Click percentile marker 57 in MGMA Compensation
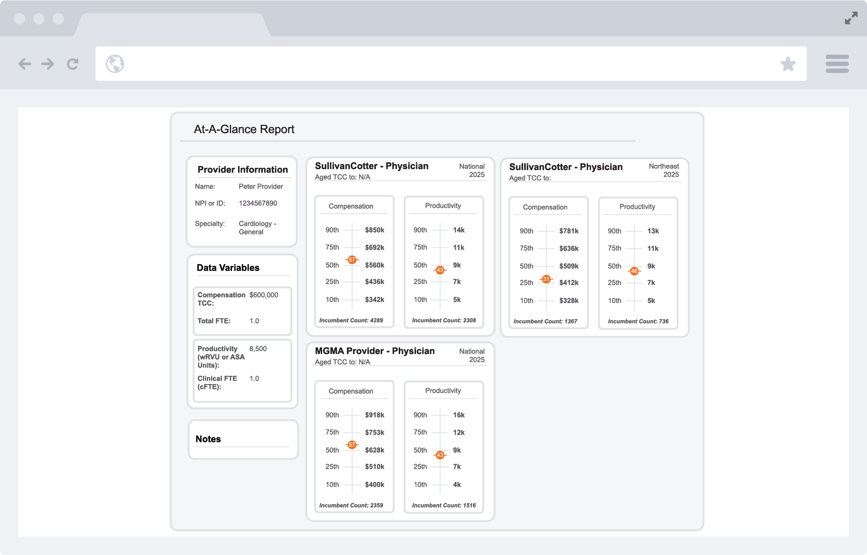The width and height of the screenshot is (867, 555). (x=352, y=445)
